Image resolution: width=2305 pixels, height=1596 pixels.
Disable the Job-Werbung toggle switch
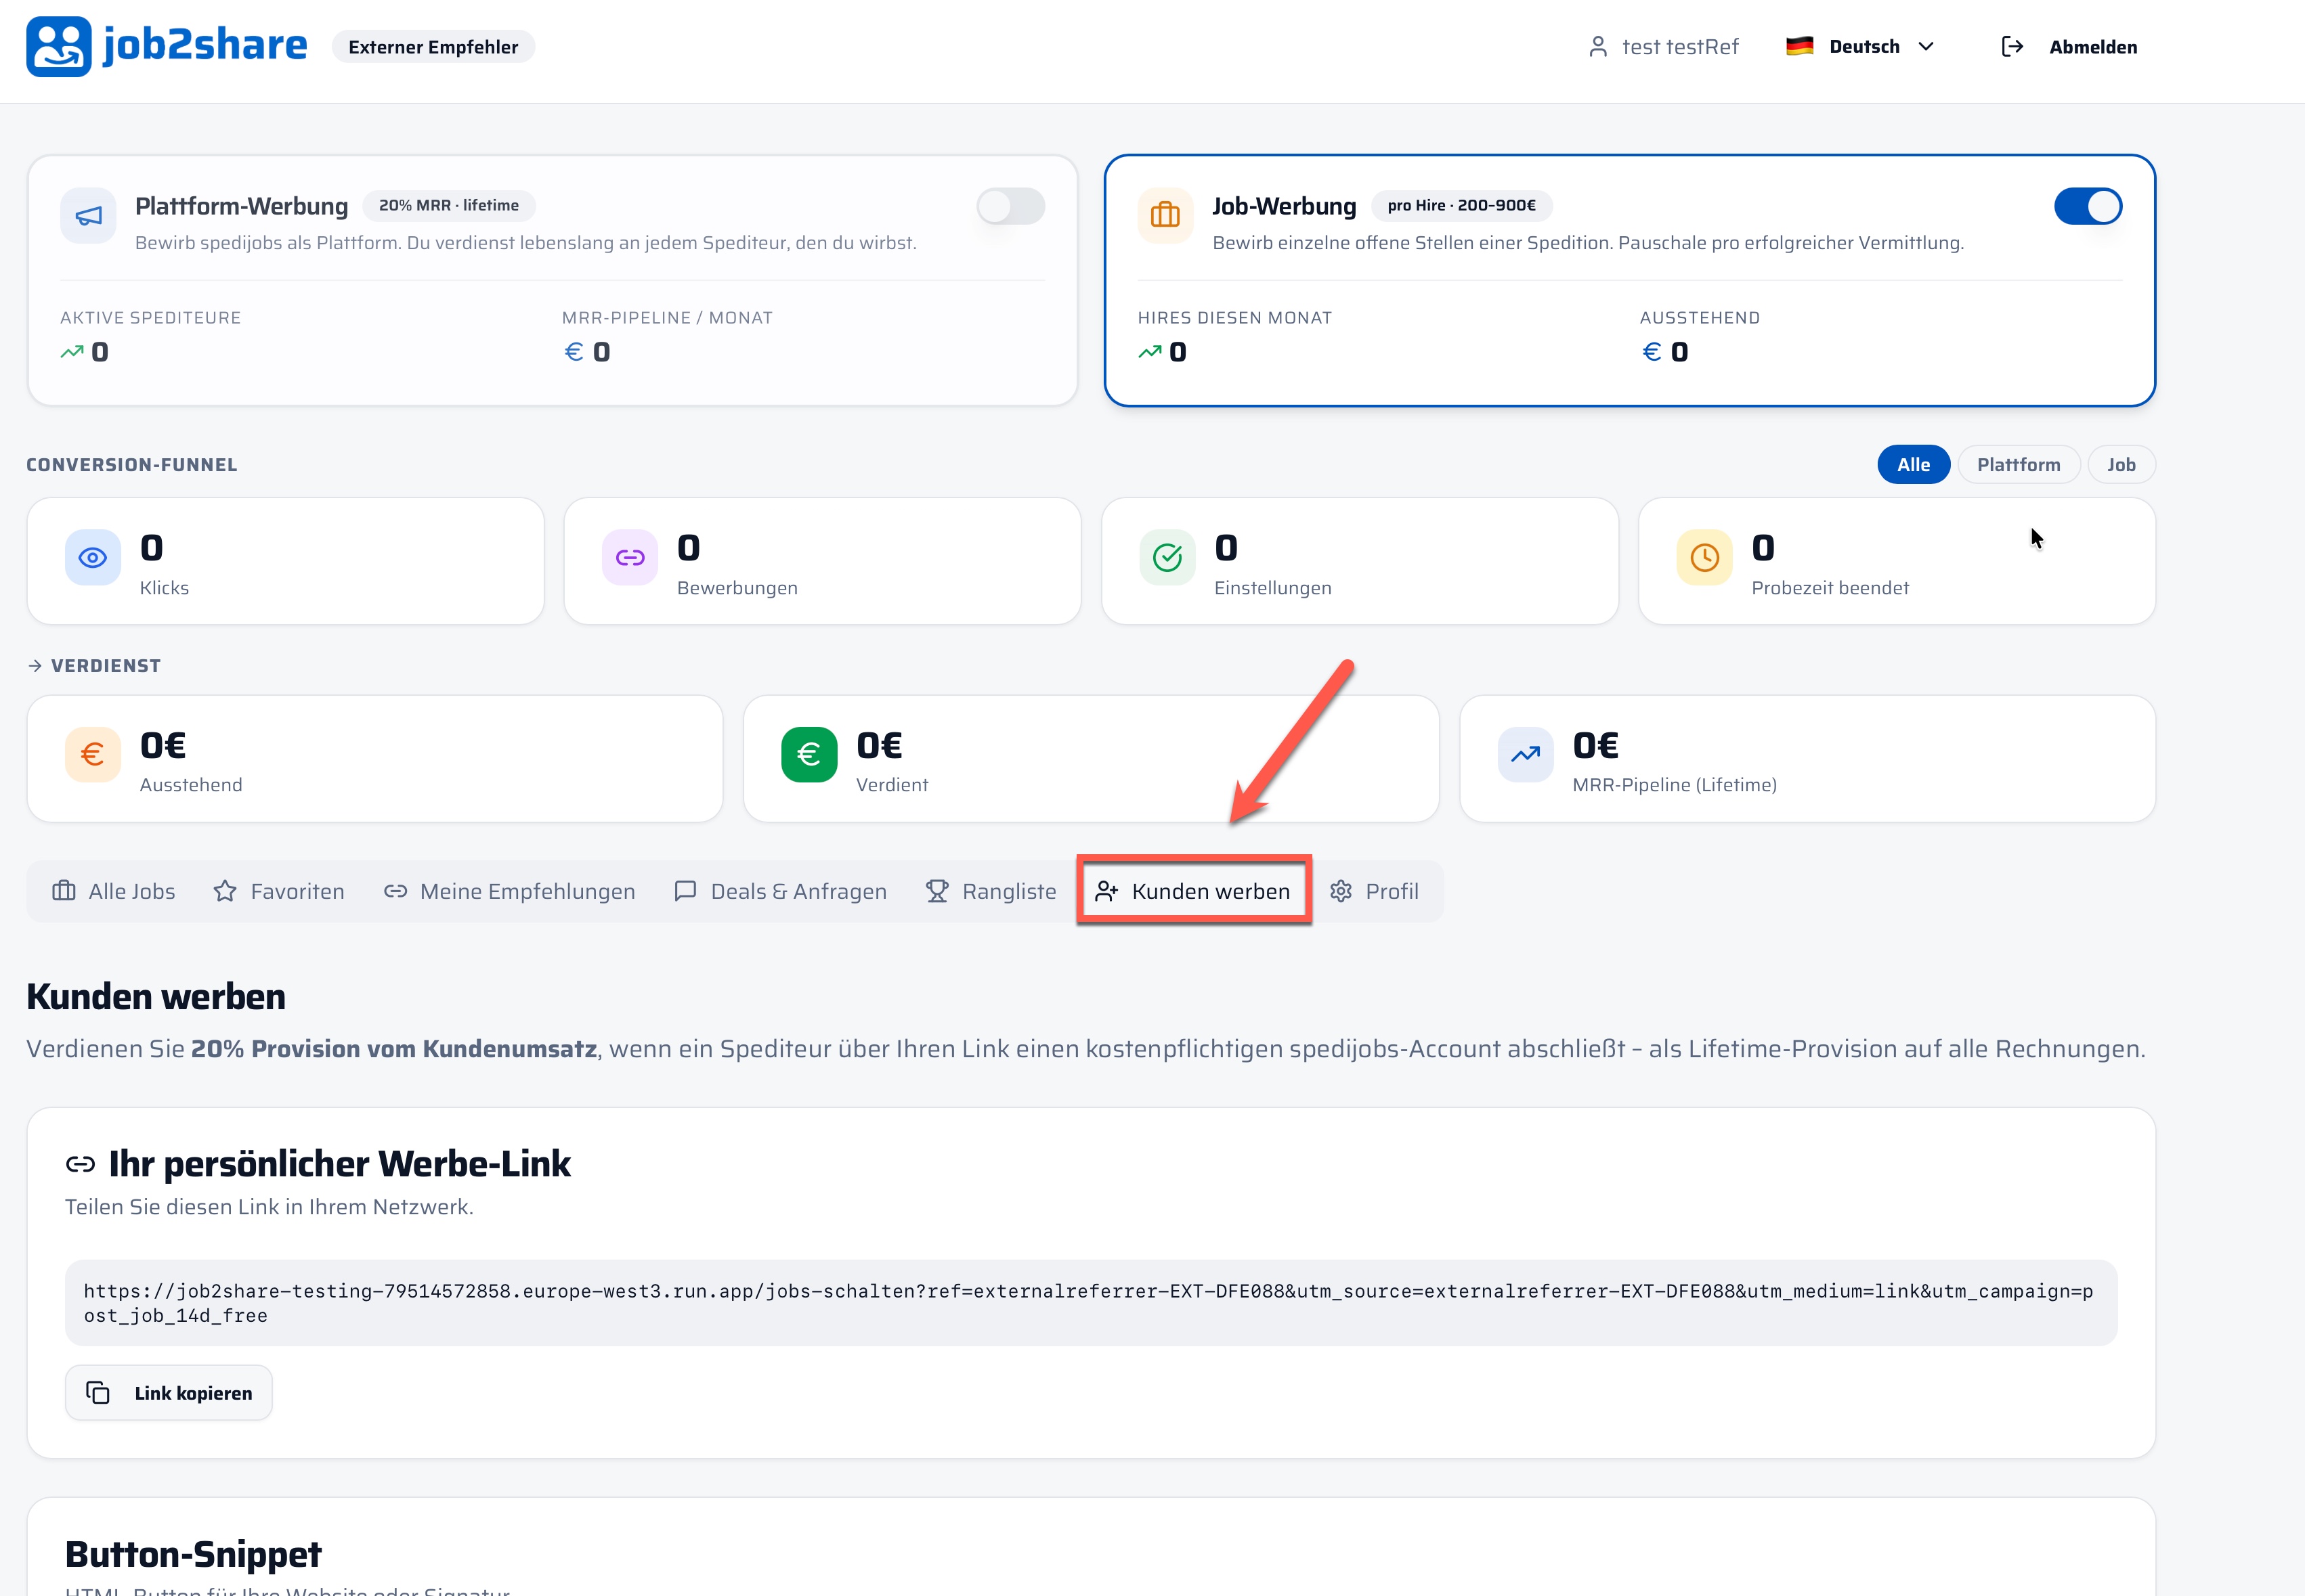2088,207
